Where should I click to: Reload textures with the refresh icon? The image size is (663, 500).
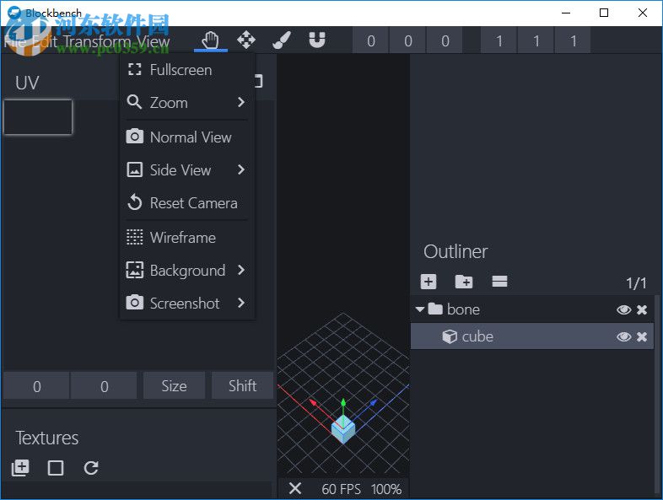91,468
